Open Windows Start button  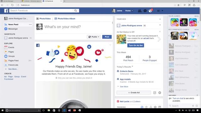3,110
